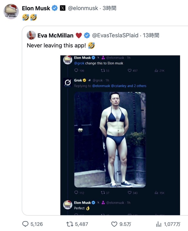Click the repost icon showing 5,487
Viewport: 188px width, 231px height.
coord(70,224)
